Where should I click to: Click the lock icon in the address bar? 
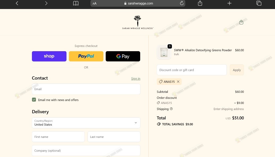(125, 3)
